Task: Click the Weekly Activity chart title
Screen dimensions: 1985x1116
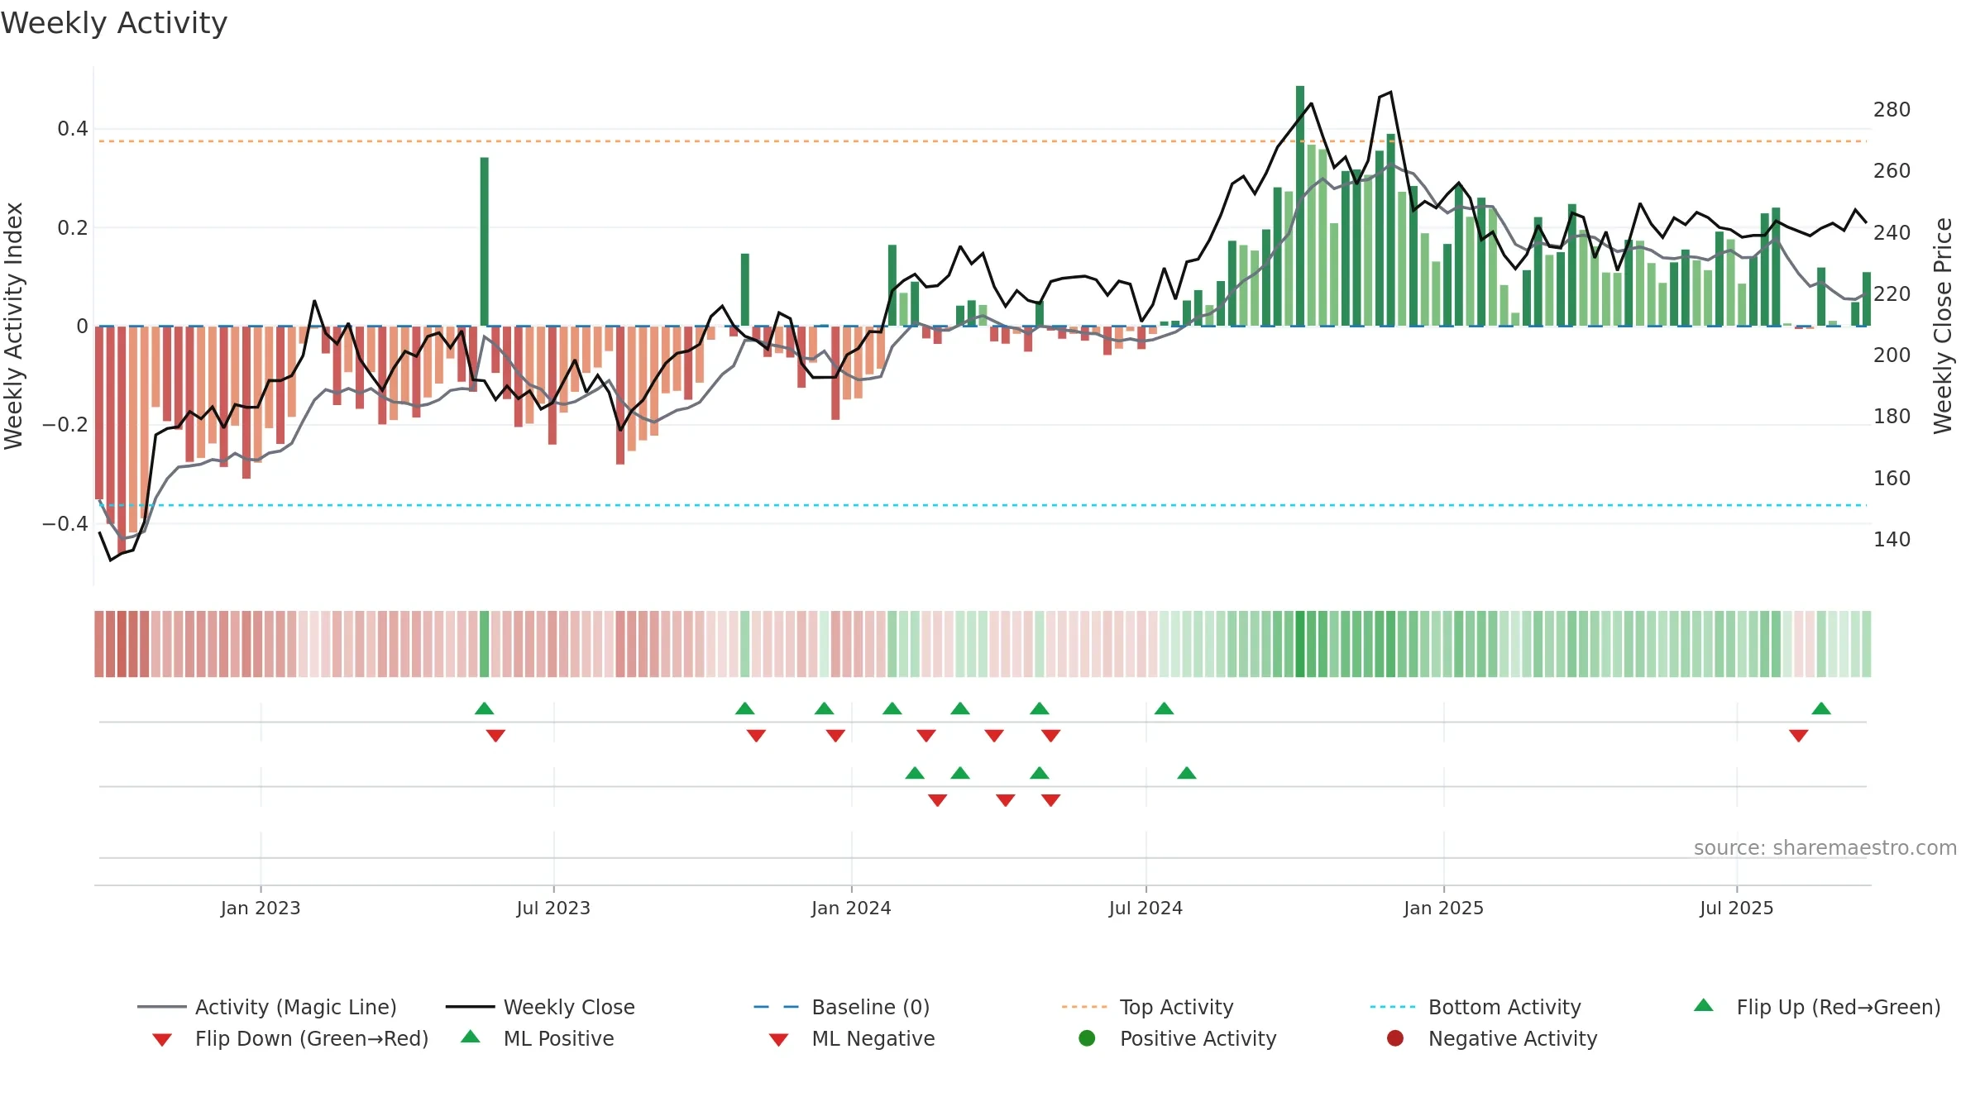Action: click(114, 23)
